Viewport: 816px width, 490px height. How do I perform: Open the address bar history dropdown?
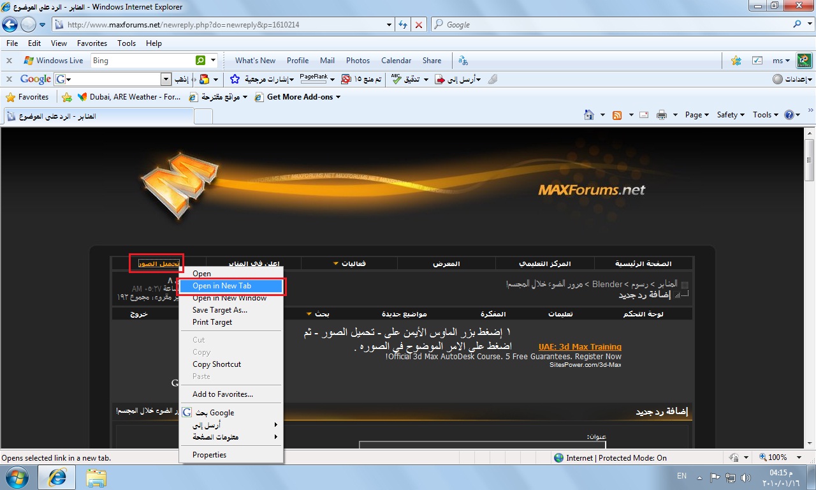[x=390, y=25]
